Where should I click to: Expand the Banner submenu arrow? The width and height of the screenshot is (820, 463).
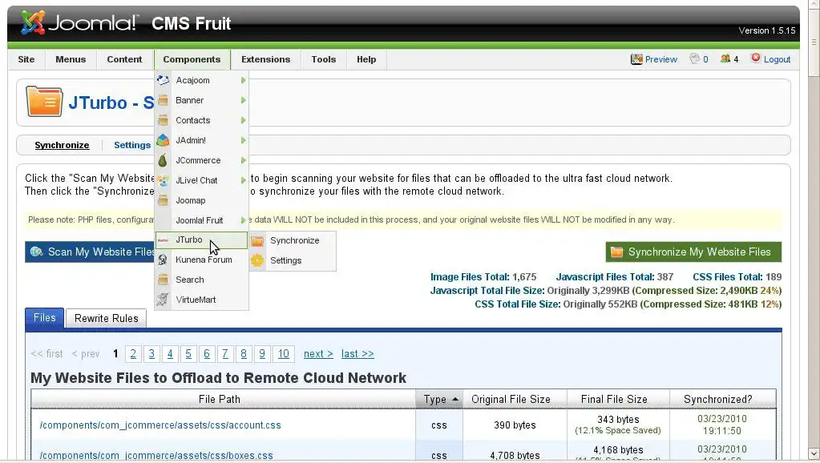(243, 100)
